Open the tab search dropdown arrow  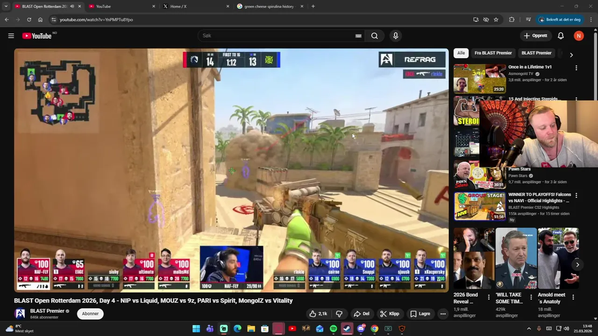point(6,7)
